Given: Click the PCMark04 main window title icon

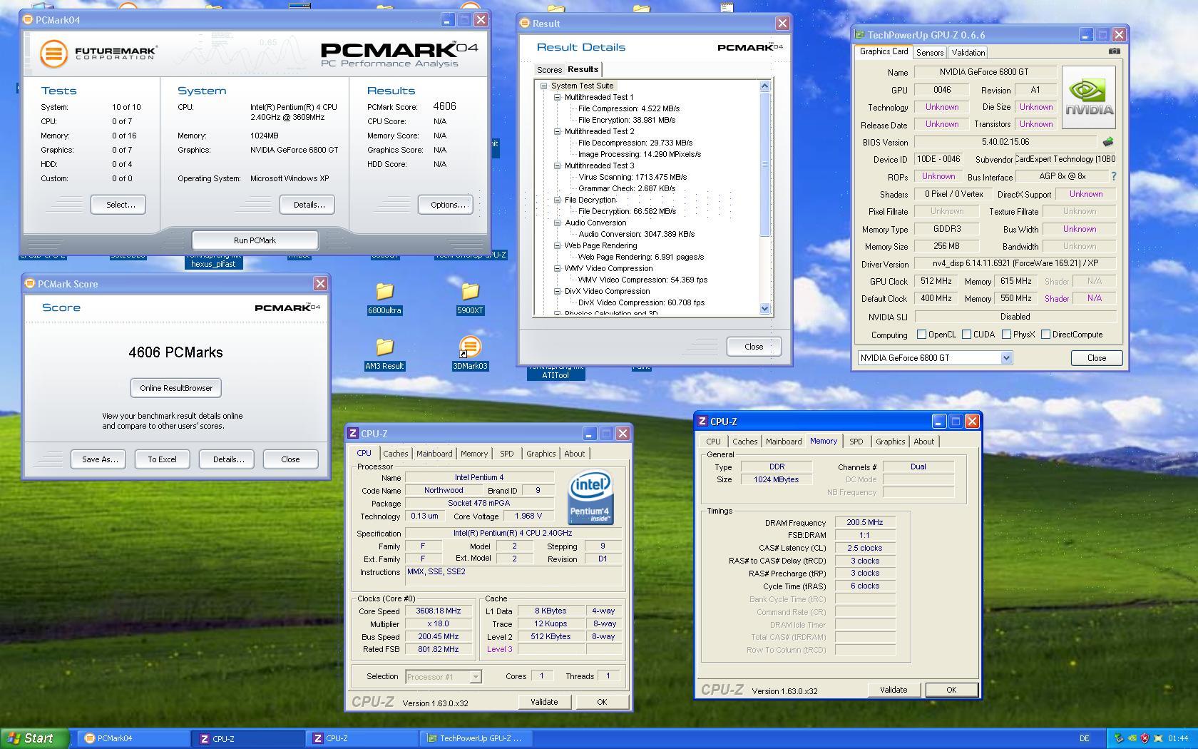Looking at the screenshot, I should 28,19.
